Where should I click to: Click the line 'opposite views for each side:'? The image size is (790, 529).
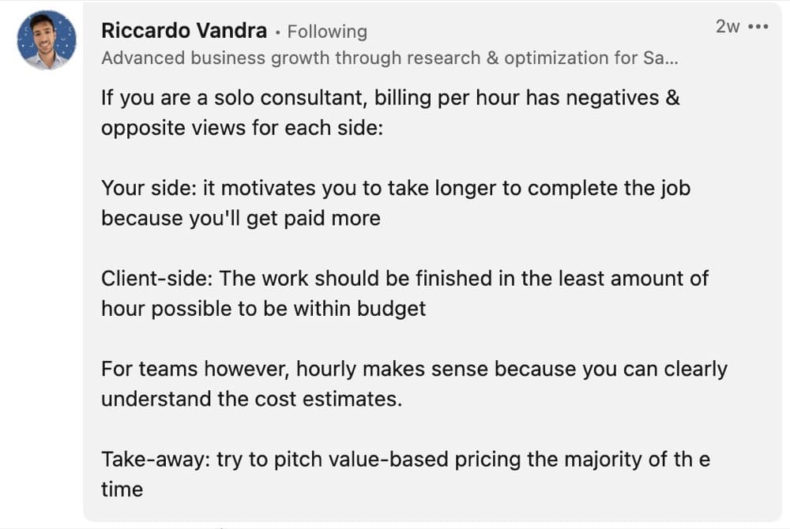243,128
